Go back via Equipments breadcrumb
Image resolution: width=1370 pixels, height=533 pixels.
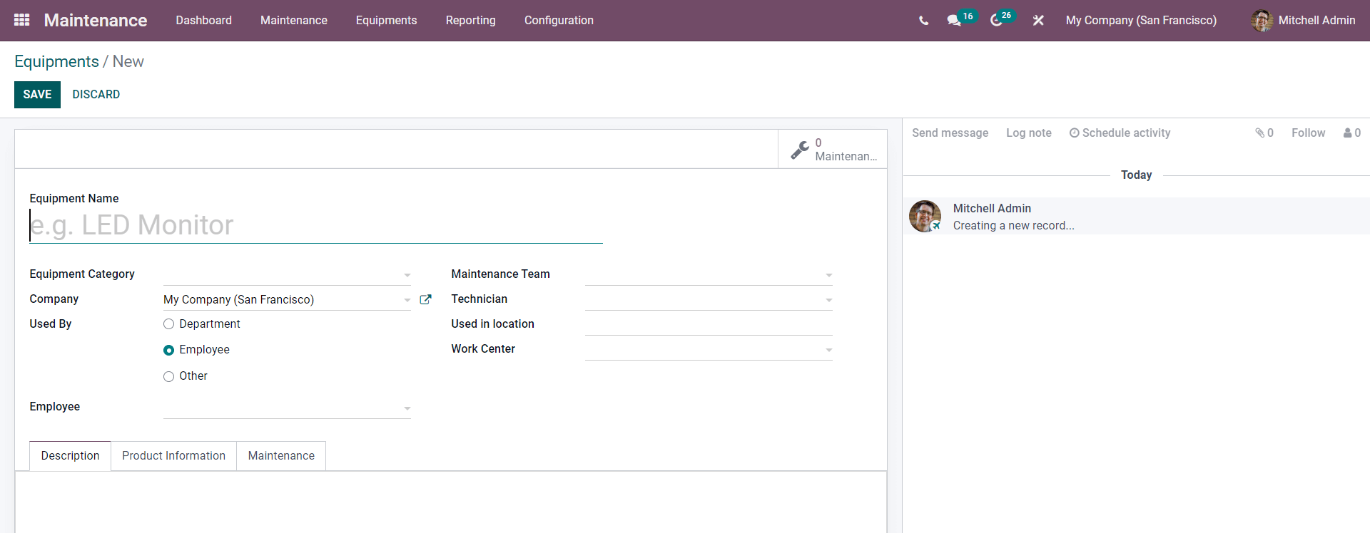coord(56,61)
